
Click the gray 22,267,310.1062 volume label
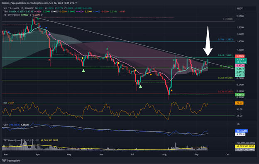245,150
